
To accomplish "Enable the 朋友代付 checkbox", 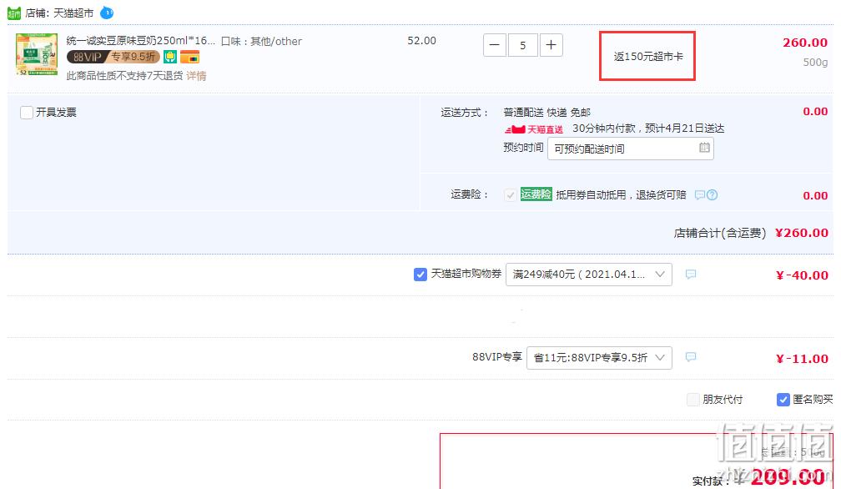I will click(693, 400).
